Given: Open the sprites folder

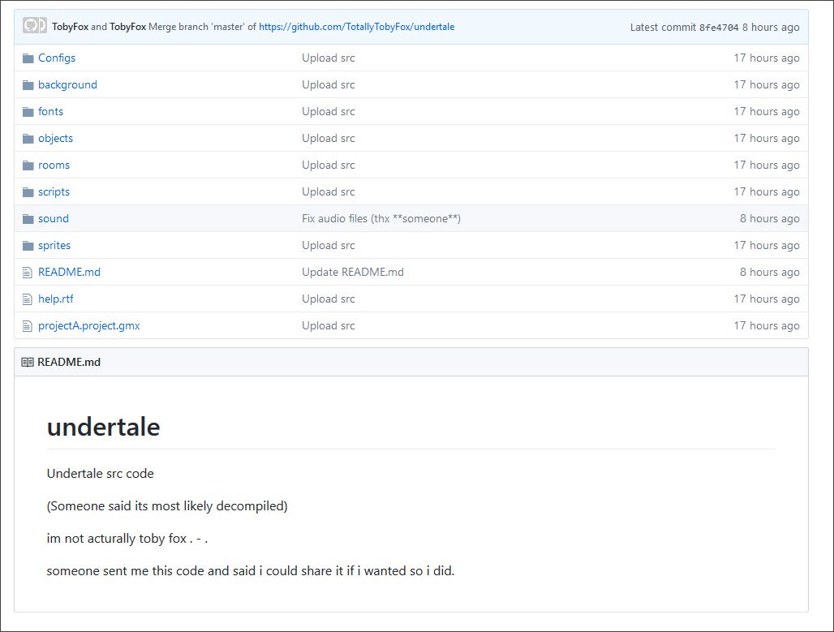Looking at the screenshot, I should [x=54, y=245].
